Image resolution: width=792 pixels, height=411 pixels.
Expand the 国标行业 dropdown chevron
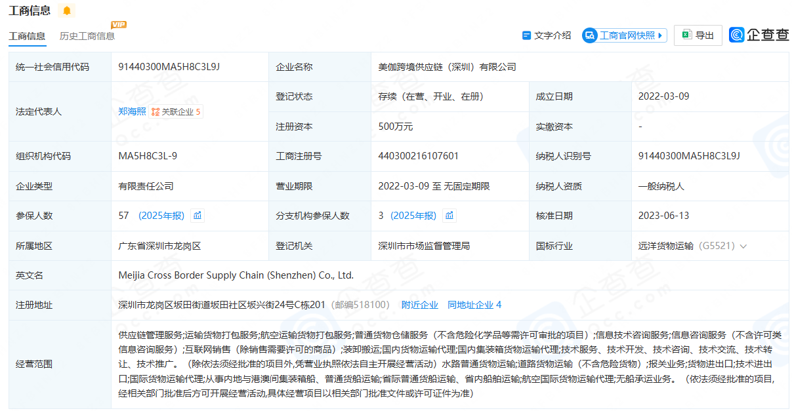743,246
